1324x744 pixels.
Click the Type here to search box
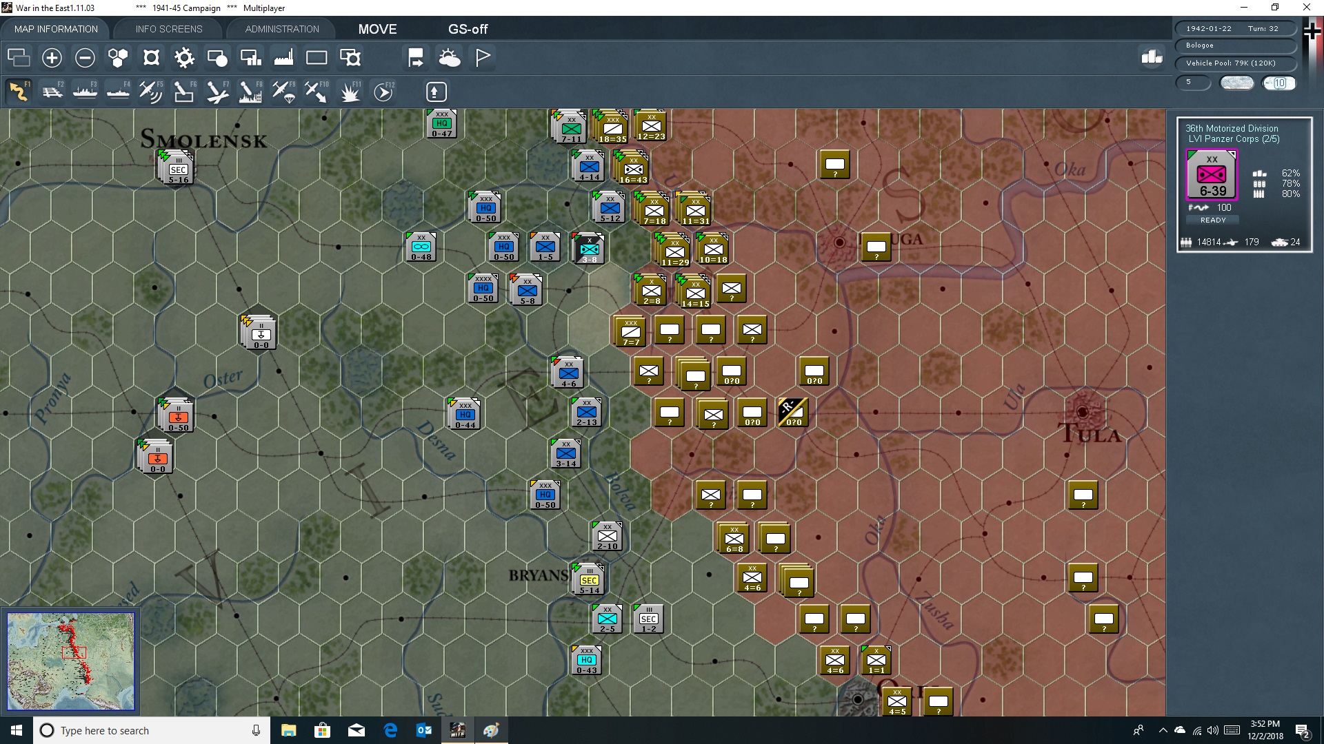152,730
